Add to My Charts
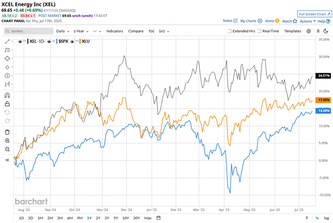Image resolution: width=333 pixels, height=223 pixels. tap(251, 21)
